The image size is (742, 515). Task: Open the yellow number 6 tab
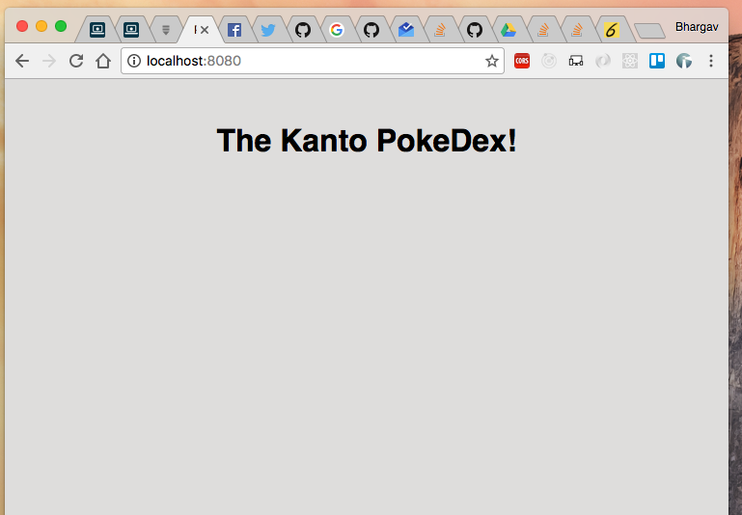coord(611,30)
